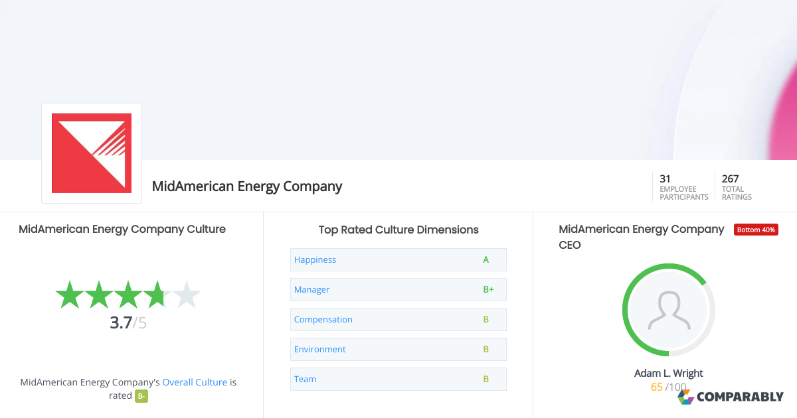Open the Happiness culture dimension
Screen dimensions: 797x418
[398, 259]
